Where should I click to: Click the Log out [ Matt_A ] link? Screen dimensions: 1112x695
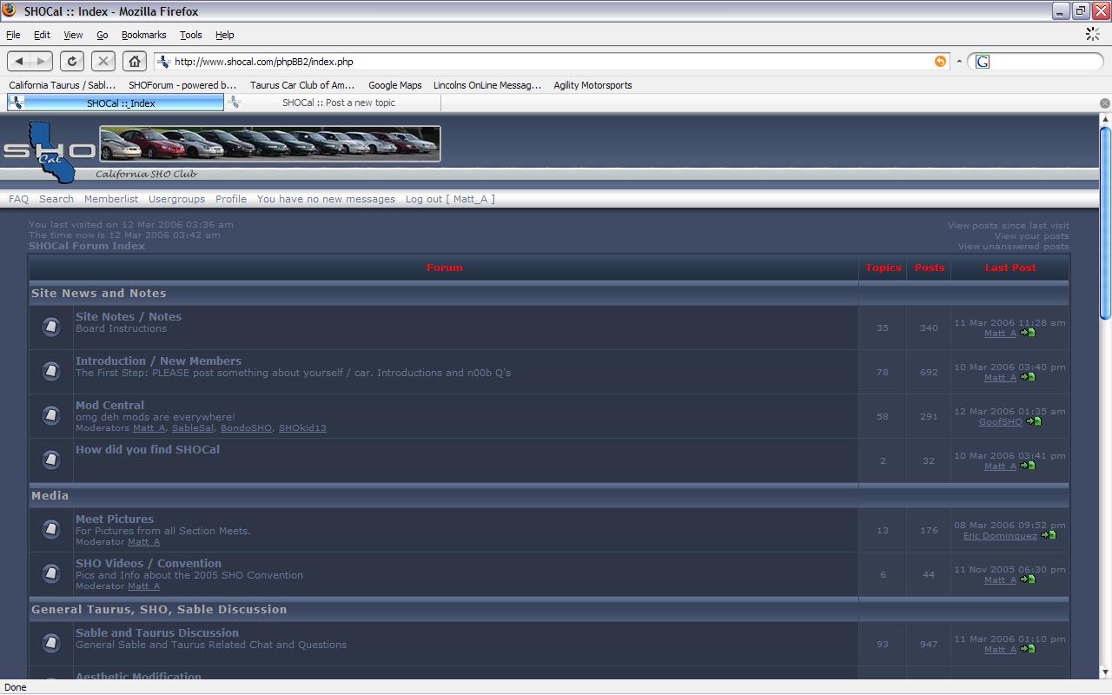[x=449, y=199]
